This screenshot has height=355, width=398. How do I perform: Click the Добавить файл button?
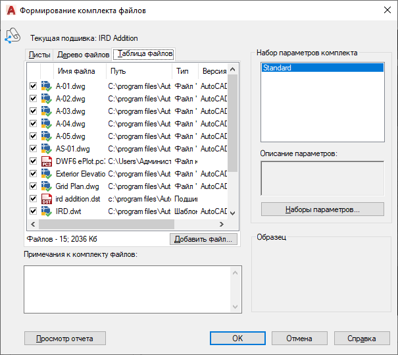point(203,239)
